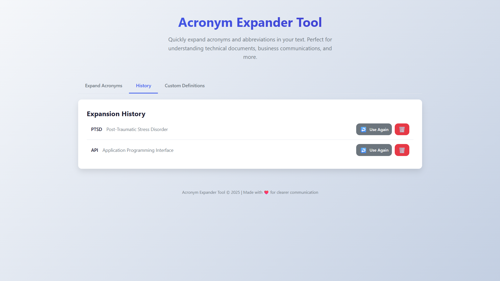Screen dimensions: 500x281
Task: Delete the PTSD history entry
Action: point(402,129)
